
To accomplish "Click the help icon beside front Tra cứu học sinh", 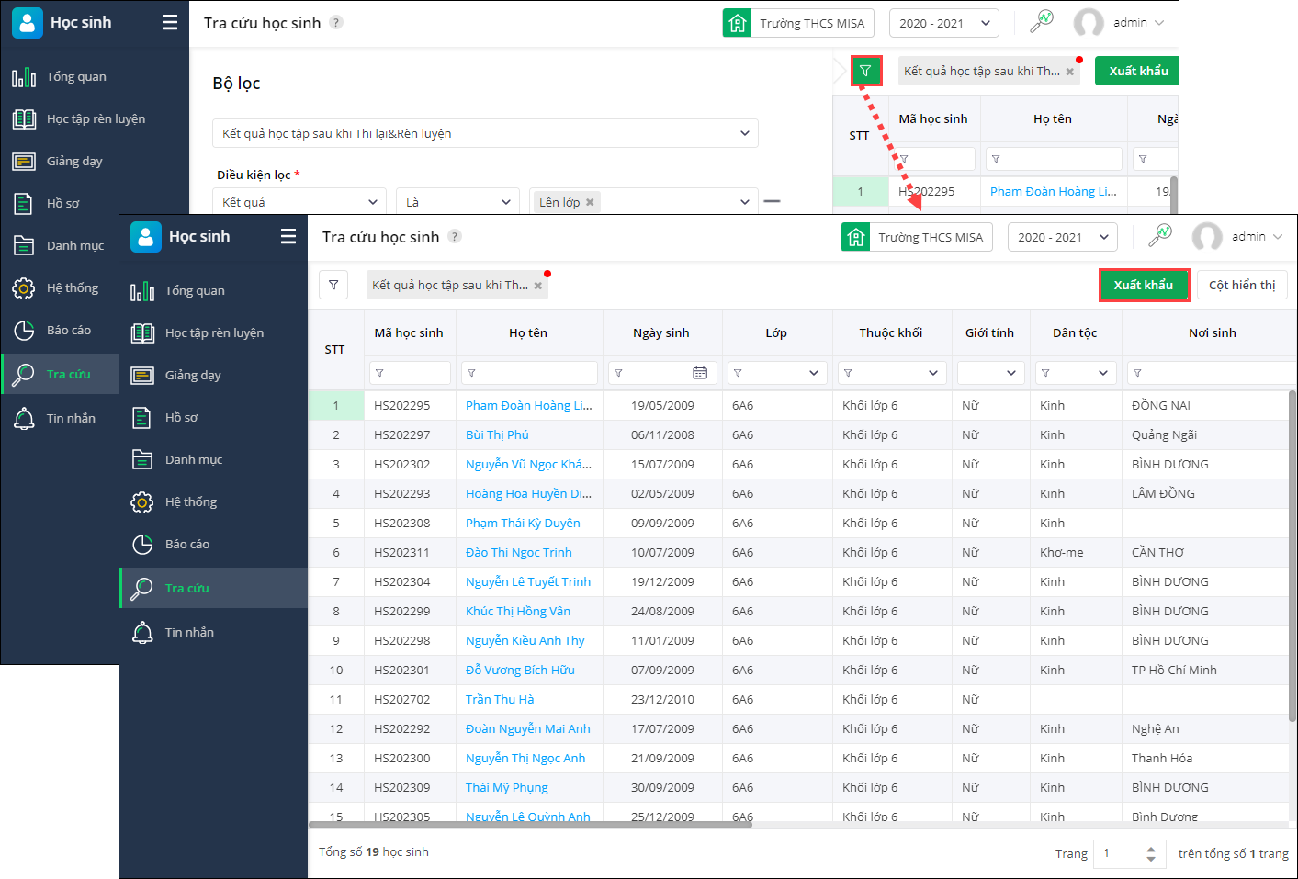I will pyautogui.click(x=455, y=237).
